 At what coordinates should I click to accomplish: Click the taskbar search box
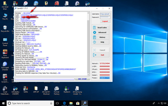tap(30, 103)
